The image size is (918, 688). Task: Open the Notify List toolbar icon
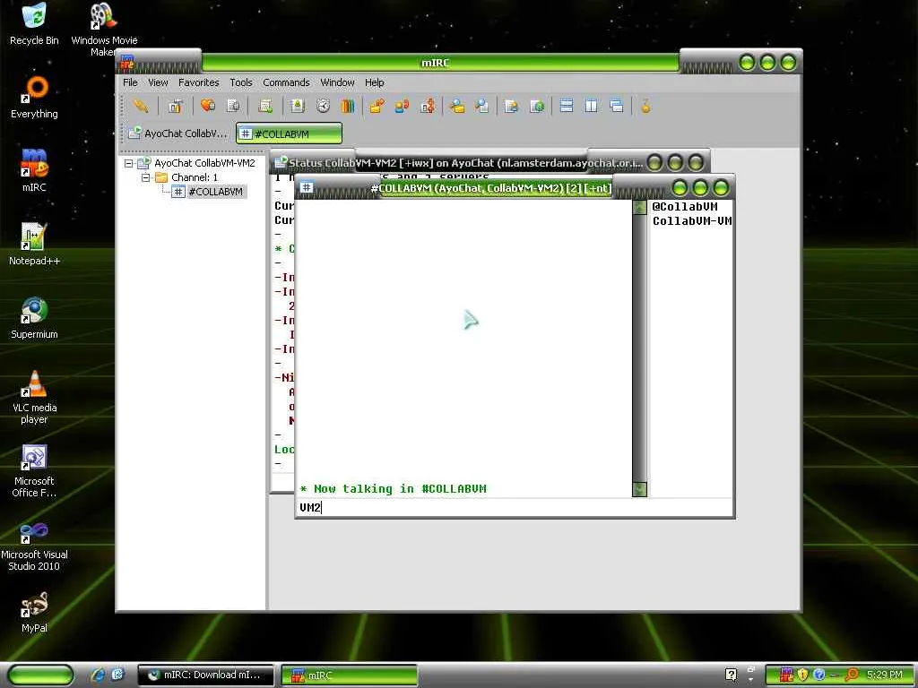coord(512,106)
